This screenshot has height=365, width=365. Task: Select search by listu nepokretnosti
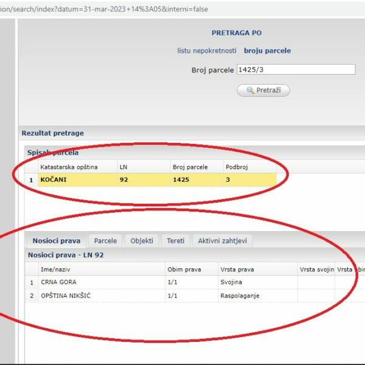pos(207,51)
